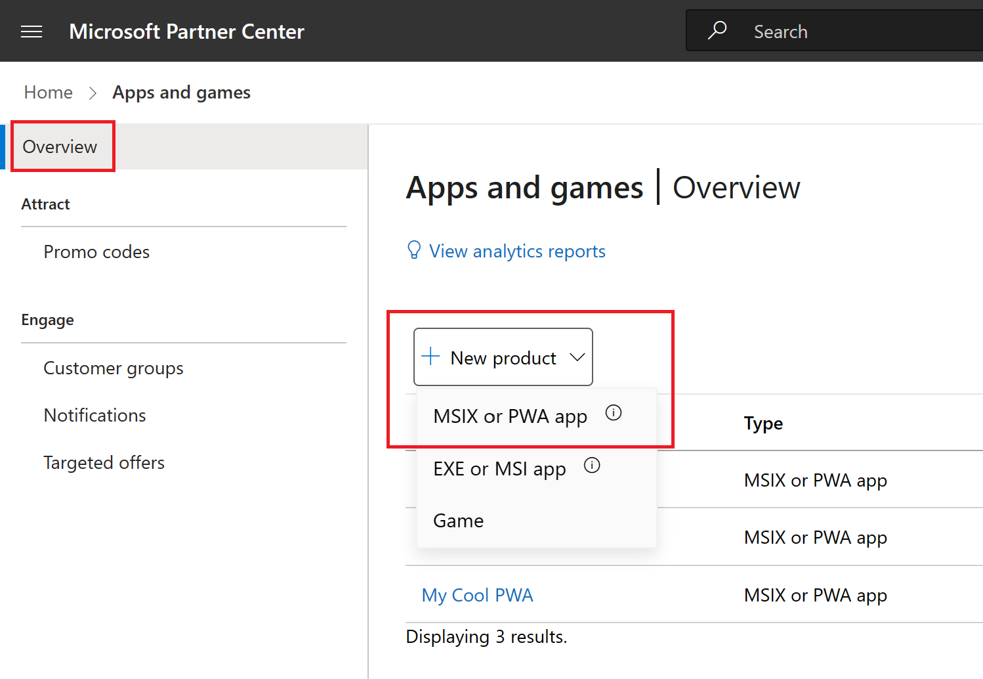Click the plus icon on New product button
This screenshot has height=679, width=983.
(x=430, y=357)
